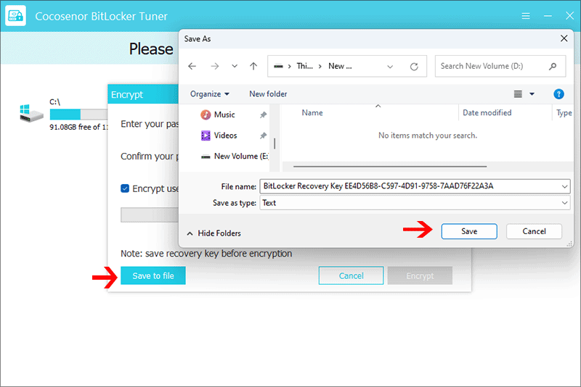Go back in Save As dialog

coord(192,66)
